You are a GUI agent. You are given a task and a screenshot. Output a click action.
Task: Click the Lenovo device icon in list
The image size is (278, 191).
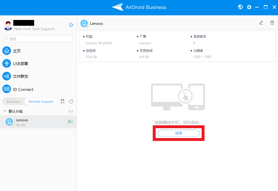9,122
